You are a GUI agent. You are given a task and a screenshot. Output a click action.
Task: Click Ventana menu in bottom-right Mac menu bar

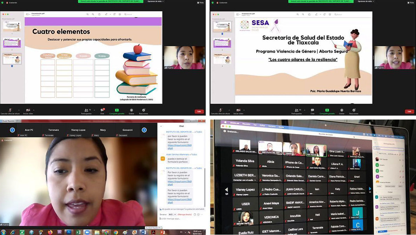pos(272,126)
